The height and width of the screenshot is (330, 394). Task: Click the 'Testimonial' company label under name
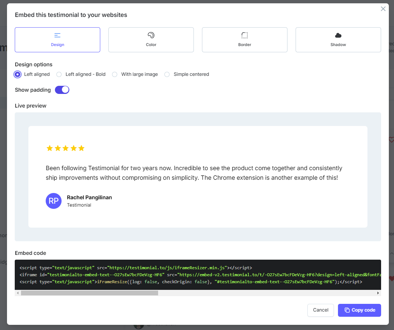[x=79, y=205]
